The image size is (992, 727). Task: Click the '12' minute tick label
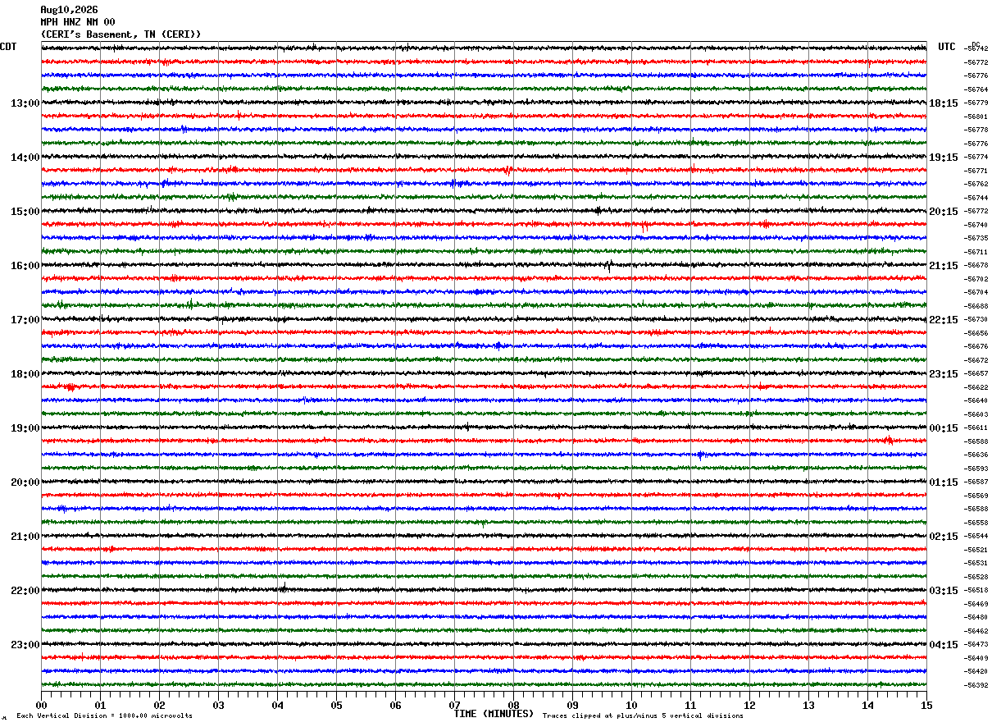tap(749, 705)
